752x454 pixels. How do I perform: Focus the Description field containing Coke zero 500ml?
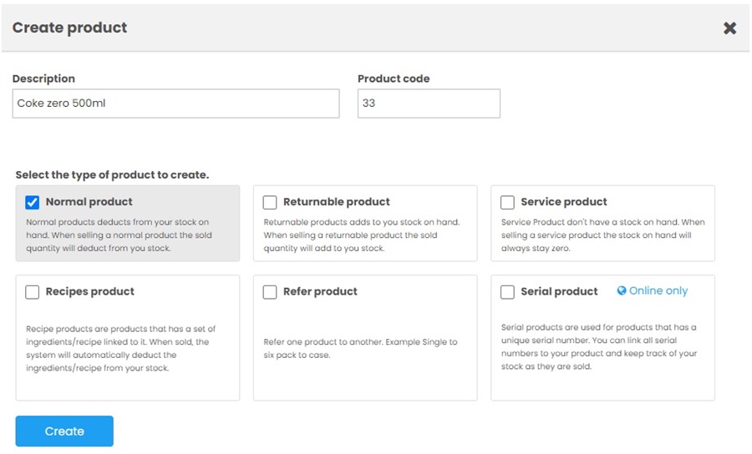click(x=175, y=103)
